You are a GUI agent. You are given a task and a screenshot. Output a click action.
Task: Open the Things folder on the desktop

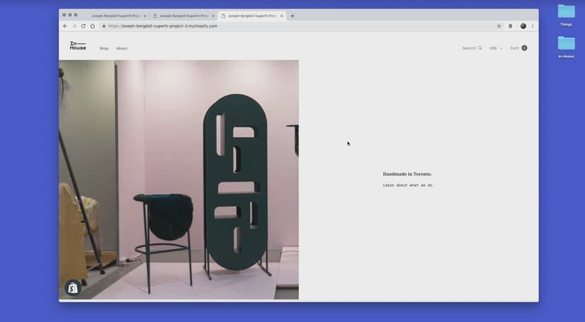[x=566, y=12]
